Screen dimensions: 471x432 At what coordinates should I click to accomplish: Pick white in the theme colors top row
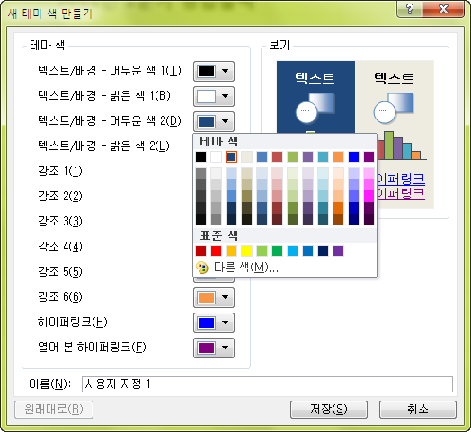(x=217, y=156)
